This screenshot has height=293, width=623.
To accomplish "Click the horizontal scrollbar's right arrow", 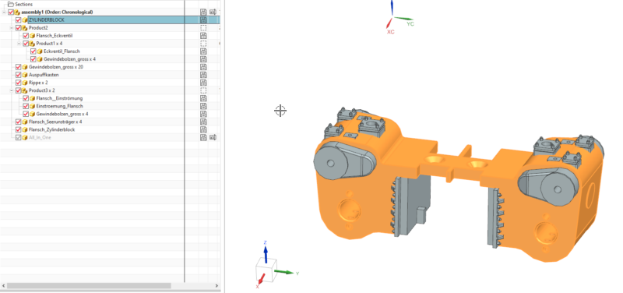I will click(x=217, y=285).
